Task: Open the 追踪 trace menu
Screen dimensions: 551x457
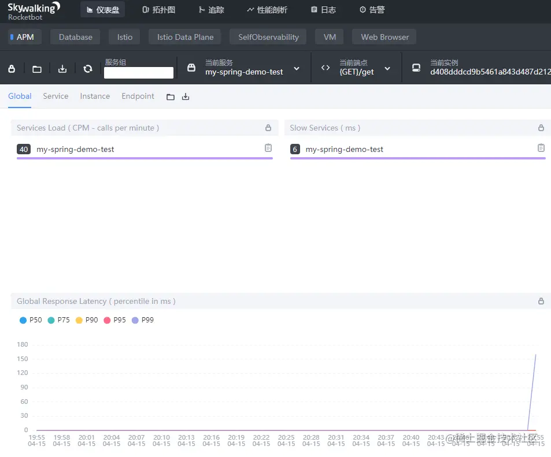Action: pyautogui.click(x=211, y=10)
